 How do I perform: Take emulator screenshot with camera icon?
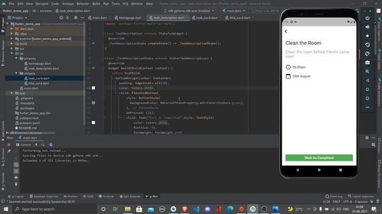coord(368,62)
